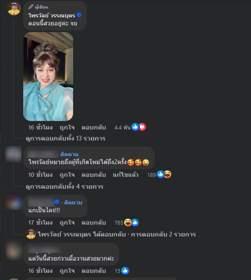
Task: Like the photo comment posted 16 ชั่วโมง ago
Action: point(67,127)
